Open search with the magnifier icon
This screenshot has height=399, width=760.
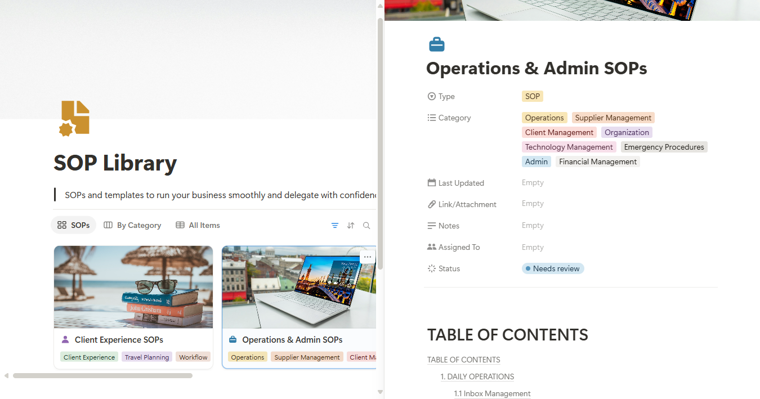(x=366, y=226)
